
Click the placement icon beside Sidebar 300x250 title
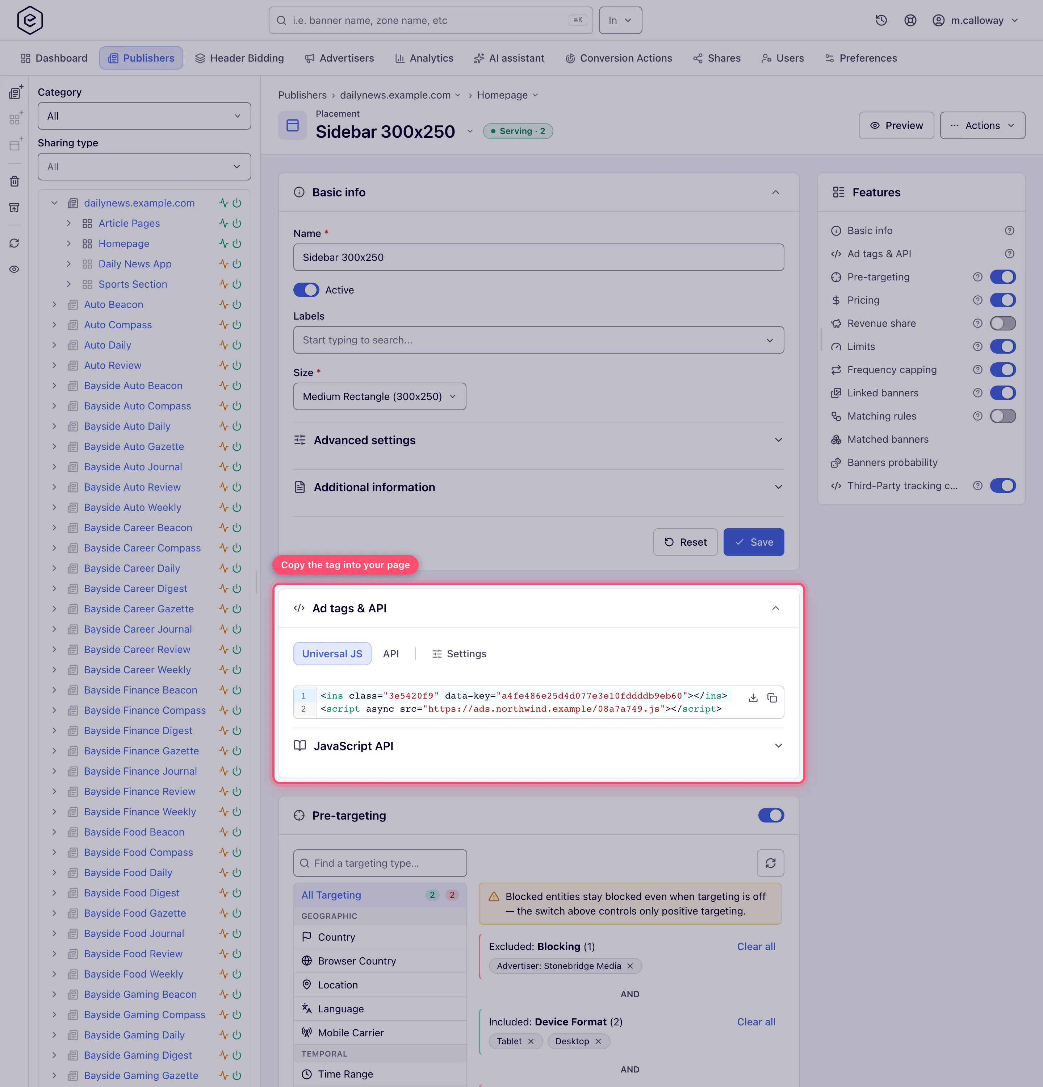point(293,125)
